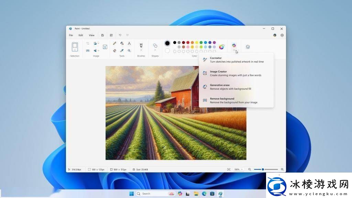
Task: Select the Text tool
Action: click(x=129, y=43)
